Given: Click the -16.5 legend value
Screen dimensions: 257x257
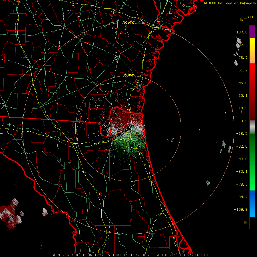Looking at the screenshot, I should click(x=242, y=134).
